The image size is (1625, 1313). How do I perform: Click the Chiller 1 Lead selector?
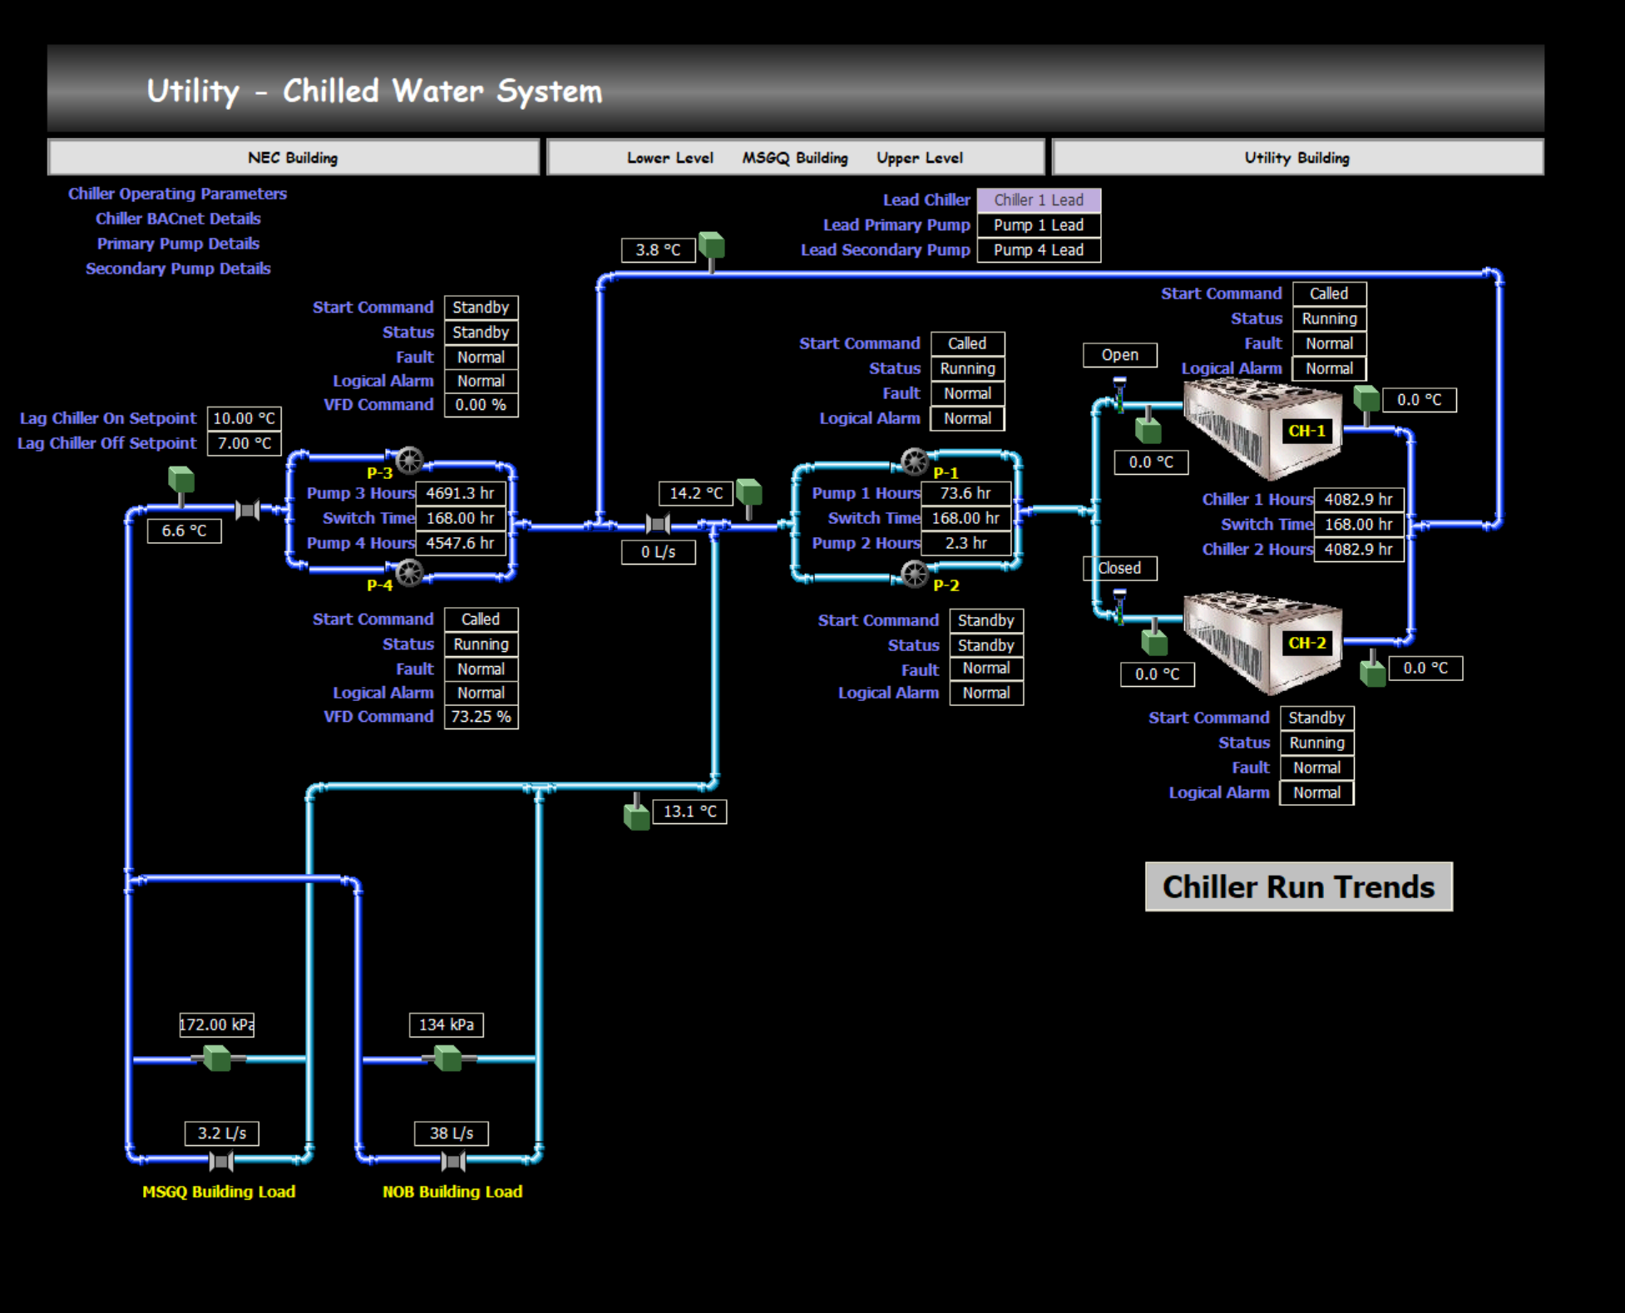click(x=1039, y=200)
